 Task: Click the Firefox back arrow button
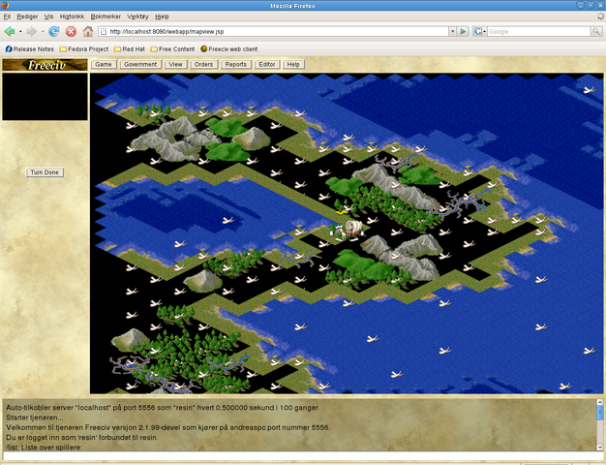[10, 32]
